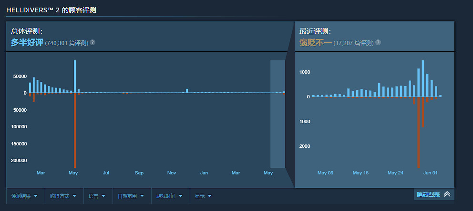Click the 褒贬不一 recent rating text
The image size is (473, 211).
[315, 43]
